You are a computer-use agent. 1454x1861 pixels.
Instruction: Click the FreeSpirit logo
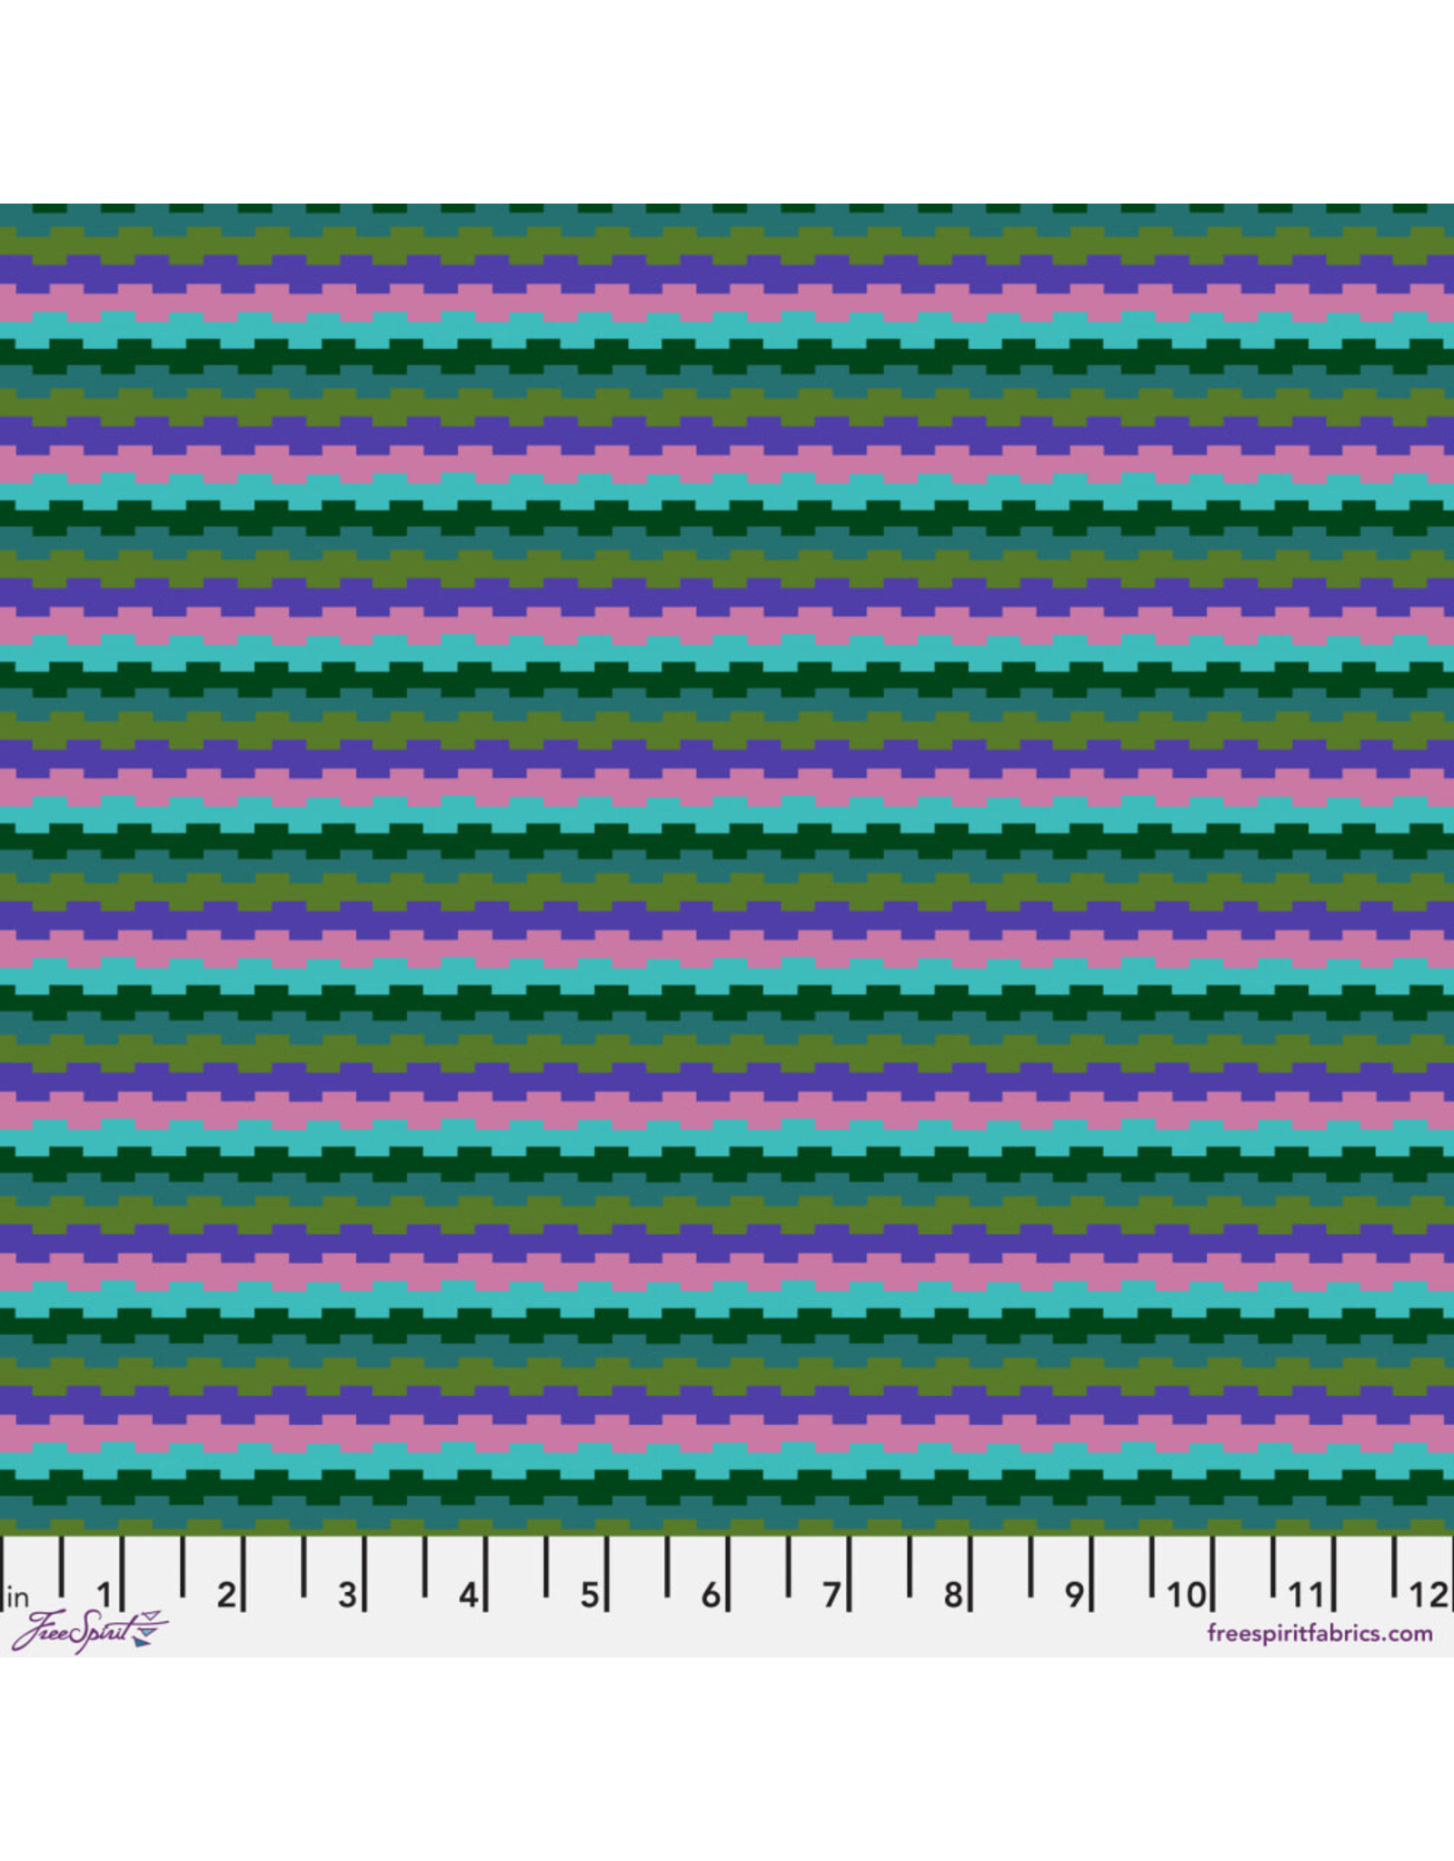click(89, 1631)
